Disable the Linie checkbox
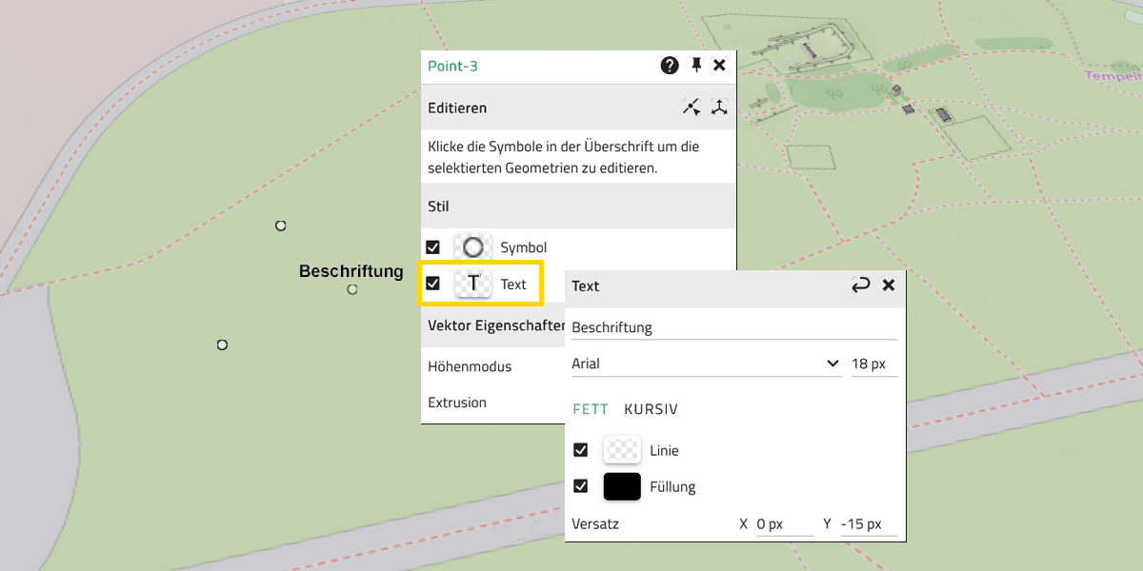Image resolution: width=1143 pixels, height=571 pixels. coord(581,450)
